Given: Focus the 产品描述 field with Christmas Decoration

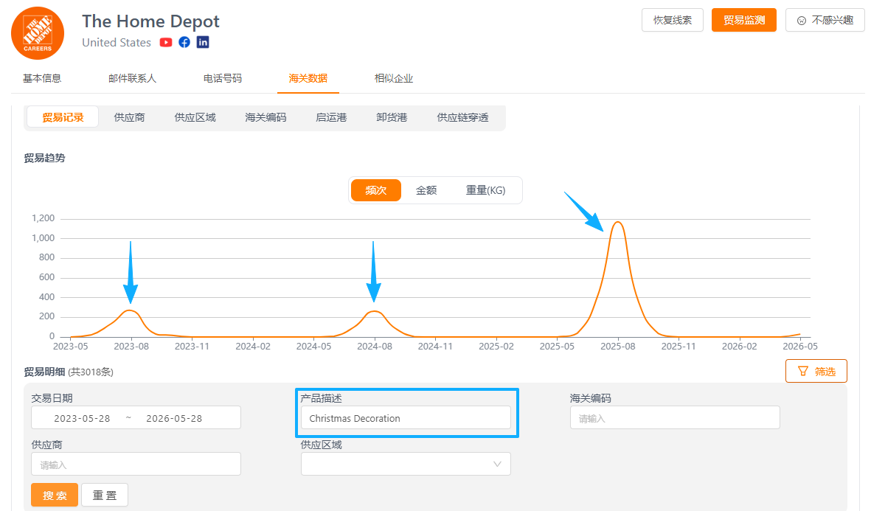Looking at the screenshot, I should [406, 417].
